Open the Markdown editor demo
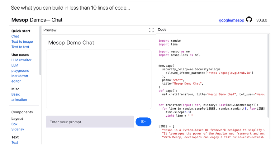This screenshot has width=280, height=151. [20, 78]
